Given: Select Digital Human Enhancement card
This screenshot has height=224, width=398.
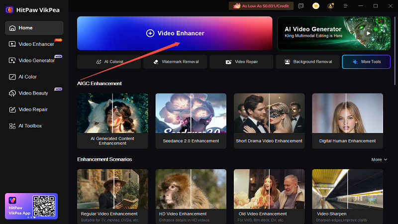Looking at the screenshot, I should (x=347, y=121).
